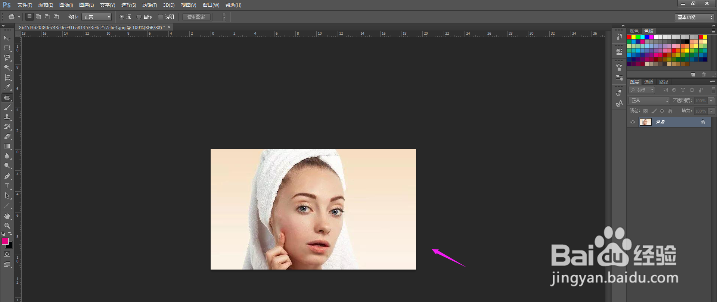
Task: Toggle lock image pixels brush icon
Action: [x=654, y=111]
